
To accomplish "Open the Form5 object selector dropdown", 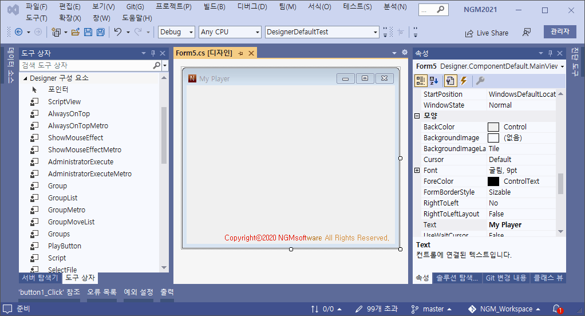I will [562, 66].
